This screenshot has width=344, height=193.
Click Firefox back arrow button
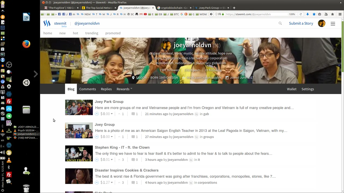click(x=211, y=14)
